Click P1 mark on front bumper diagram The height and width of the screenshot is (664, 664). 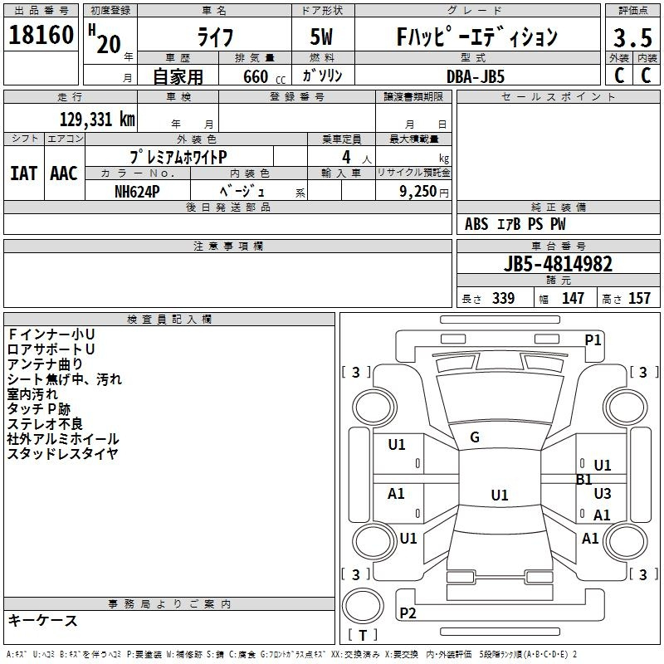(593, 340)
